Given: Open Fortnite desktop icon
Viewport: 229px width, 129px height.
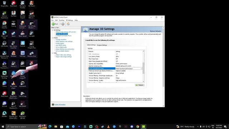Looking at the screenshot, I should click(23, 44).
